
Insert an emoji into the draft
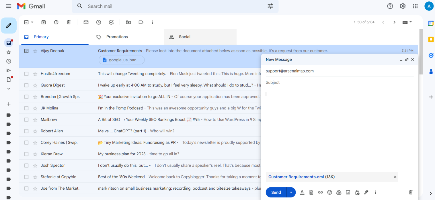tap(329, 192)
